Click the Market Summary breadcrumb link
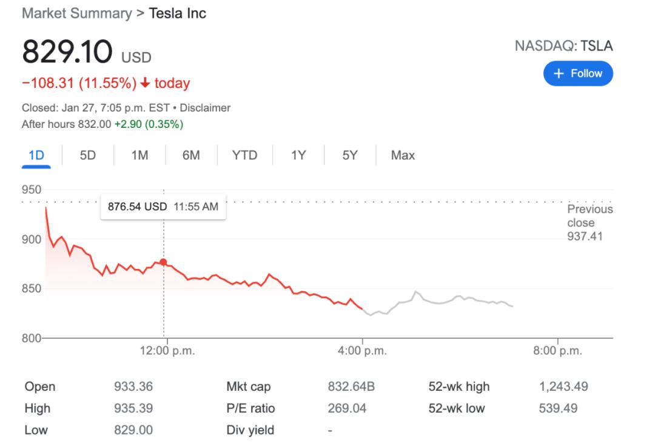 point(76,13)
